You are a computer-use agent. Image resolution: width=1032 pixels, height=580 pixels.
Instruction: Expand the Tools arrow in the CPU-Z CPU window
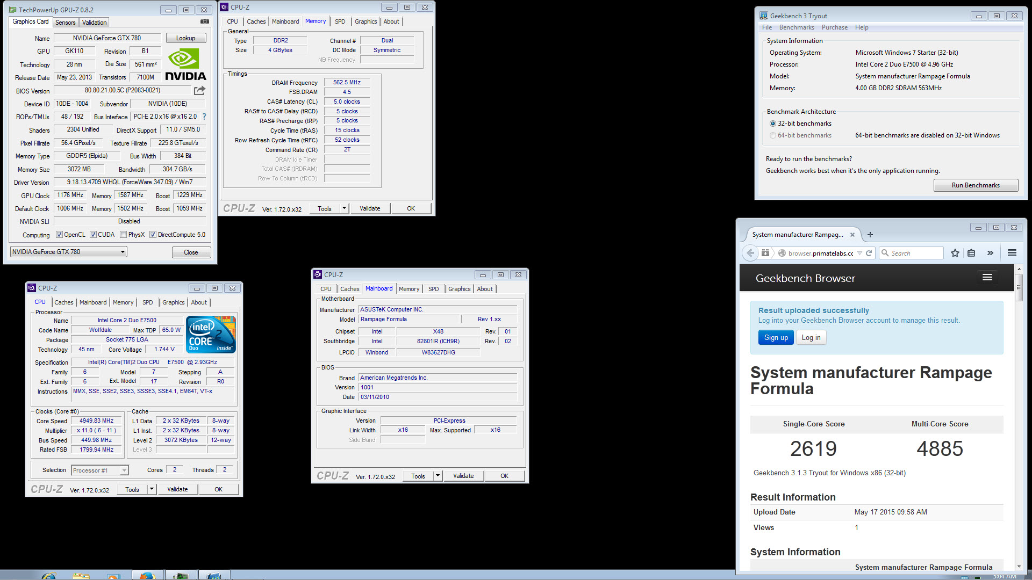tap(152, 489)
